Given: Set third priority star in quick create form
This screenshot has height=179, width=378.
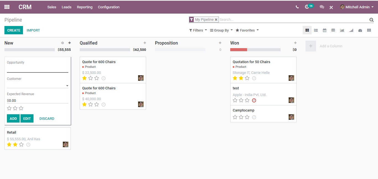Looking at the screenshot, I should click(21, 108).
